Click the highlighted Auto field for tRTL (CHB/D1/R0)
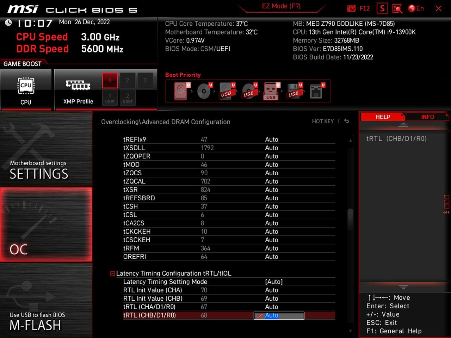The width and height of the screenshot is (451, 338). (x=279, y=315)
